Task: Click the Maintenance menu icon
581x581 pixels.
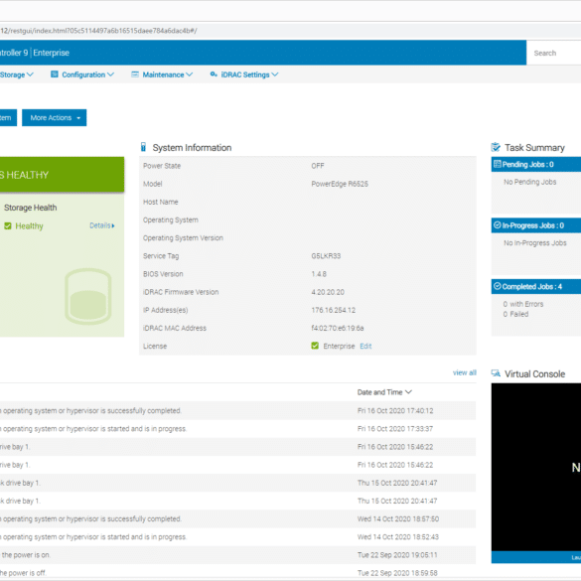Action: click(135, 74)
